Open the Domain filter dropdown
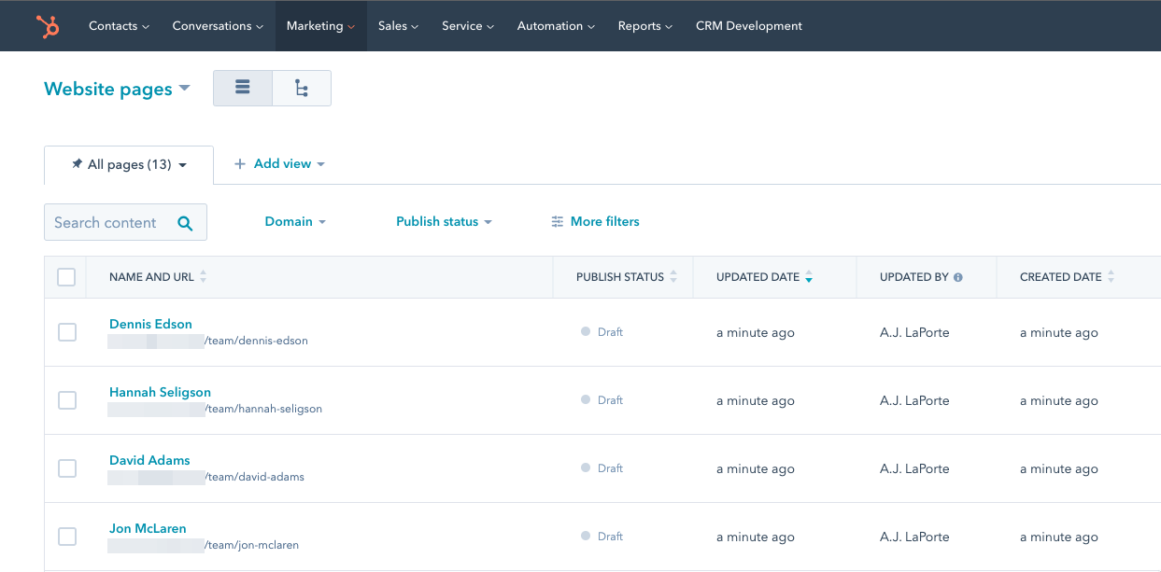Viewport: 1161px width, 572px height. 295,221
